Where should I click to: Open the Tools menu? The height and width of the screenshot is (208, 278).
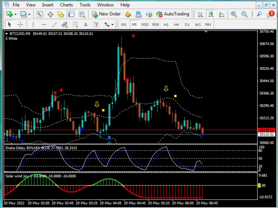[x=85, y=5]
